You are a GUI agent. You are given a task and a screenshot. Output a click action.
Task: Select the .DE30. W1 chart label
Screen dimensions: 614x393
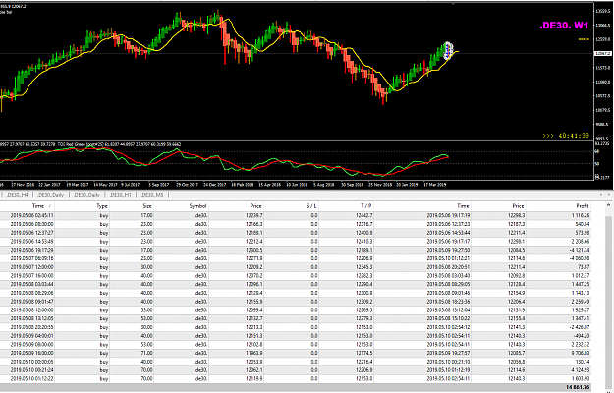(564, 26)
